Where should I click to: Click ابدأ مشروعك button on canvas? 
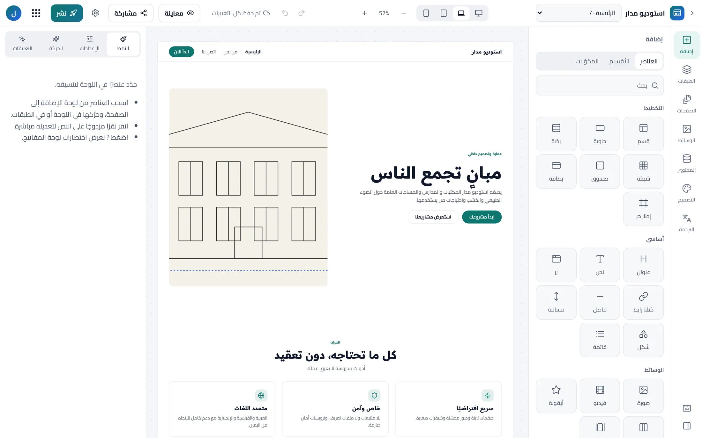[482, 217]
